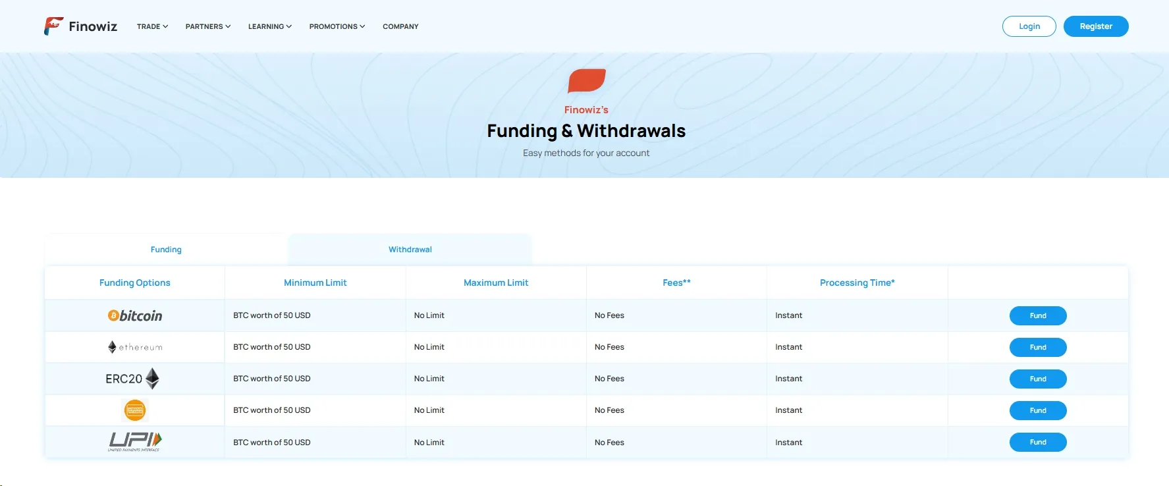Expand the TRADE dropdown menu

tap(152, 26)
